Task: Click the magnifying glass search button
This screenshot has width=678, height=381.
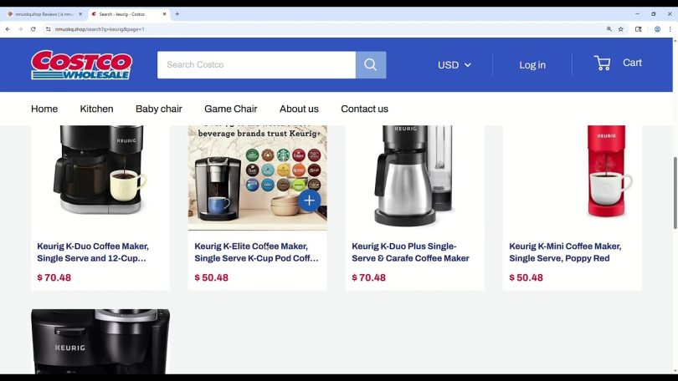Action: [x=371, y=64]
